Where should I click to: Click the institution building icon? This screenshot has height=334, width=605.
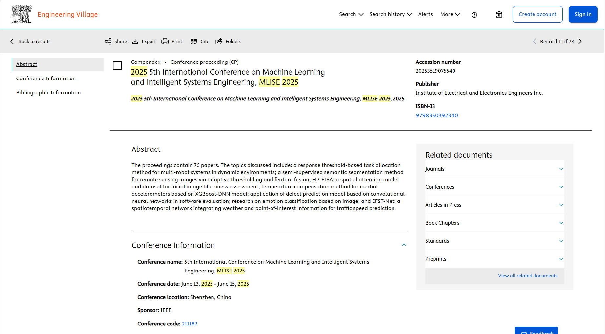coord(499,14)
